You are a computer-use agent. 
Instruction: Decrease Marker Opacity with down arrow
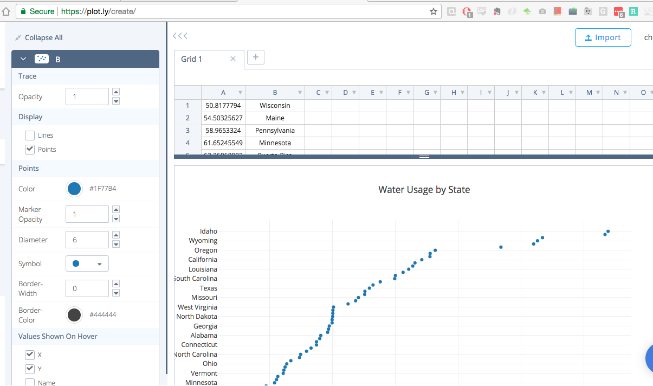tap(116, 218)
